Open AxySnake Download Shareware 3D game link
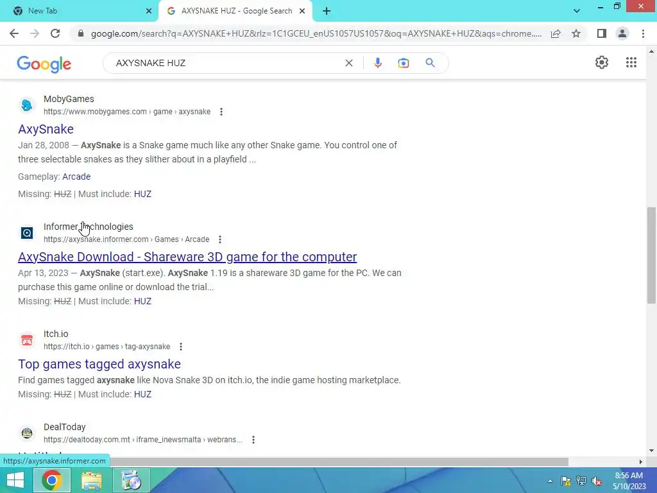This screenshot has width=657, height=493. [x=187, y=257]
